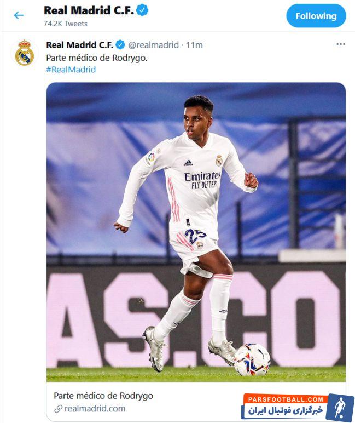Click the link chain icon beside realmadrid.com

(x=58, y=409)
